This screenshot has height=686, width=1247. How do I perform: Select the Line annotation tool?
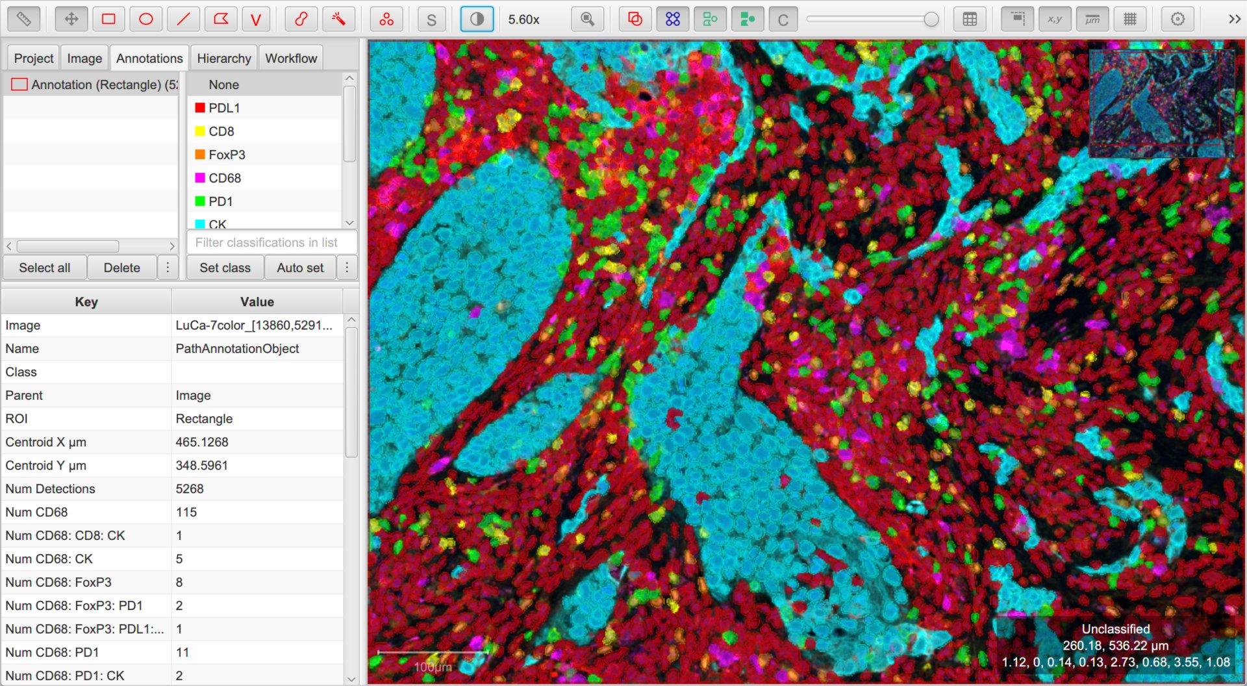(184, 19)
